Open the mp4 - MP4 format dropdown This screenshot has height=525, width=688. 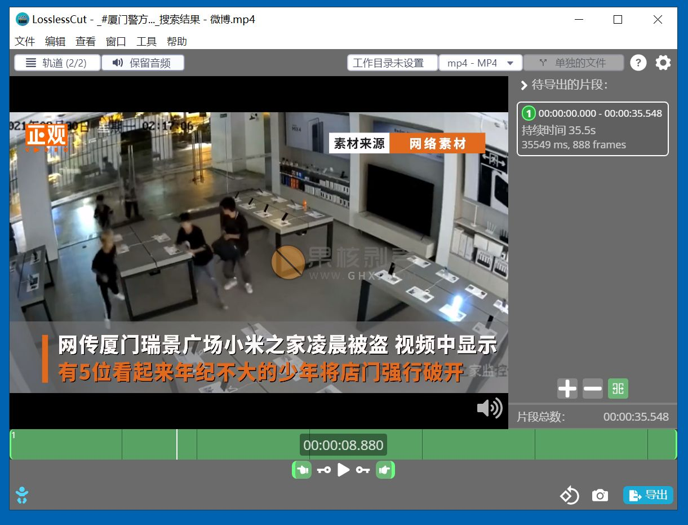[x=480, y=63]
